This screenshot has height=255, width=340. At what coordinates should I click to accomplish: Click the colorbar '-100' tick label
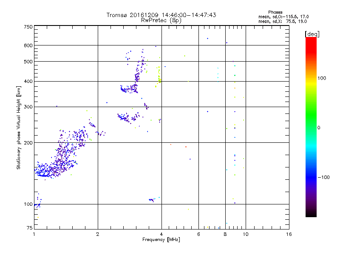(323, 177)
